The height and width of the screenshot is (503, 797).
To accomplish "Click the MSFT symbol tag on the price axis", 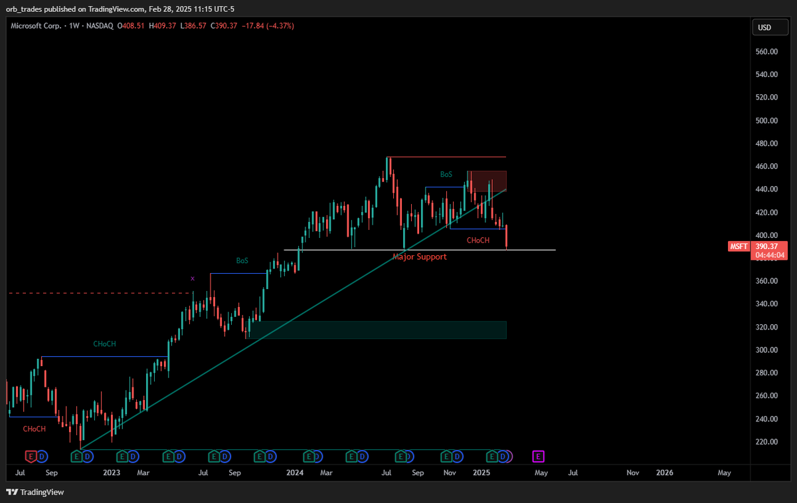I will pyautogui.click(x=739, y=247).
